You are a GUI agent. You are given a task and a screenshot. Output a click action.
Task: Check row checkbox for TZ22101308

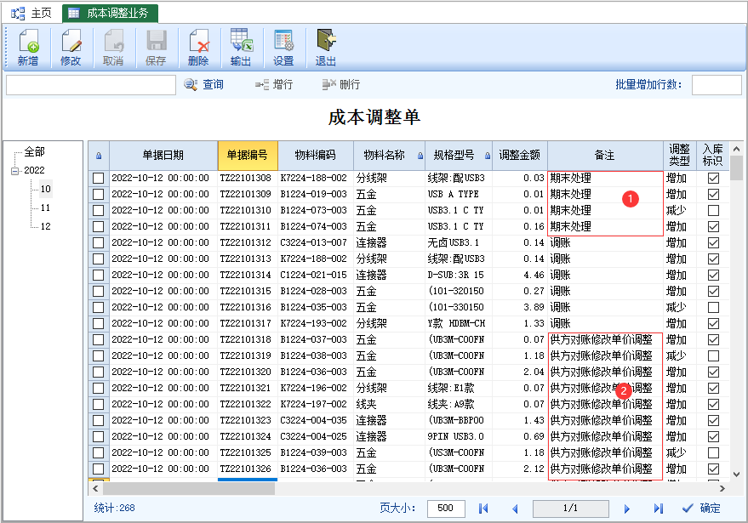[x=98, y=179]
